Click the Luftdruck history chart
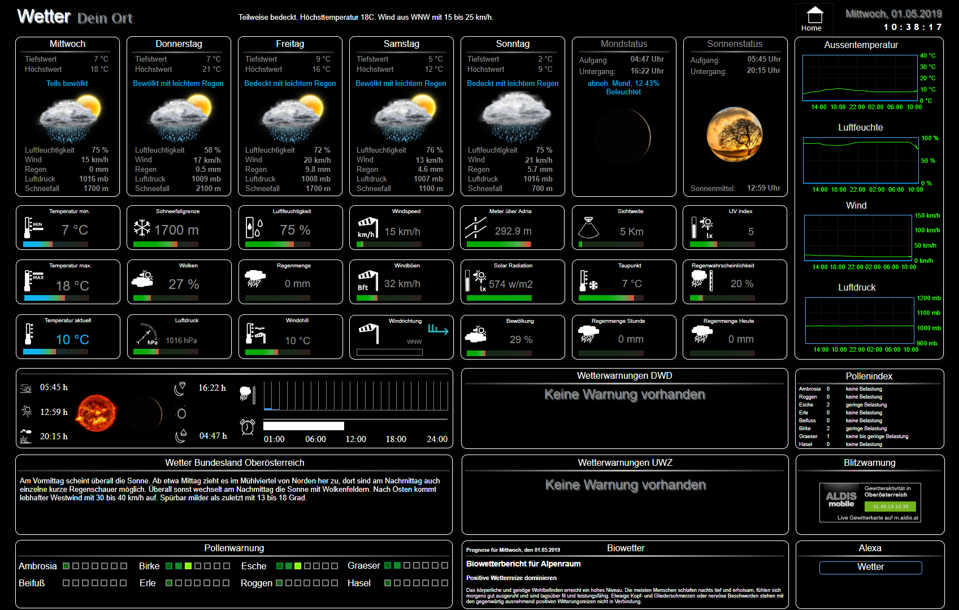This screenshot has width=959, height=610. coord(860,320)
